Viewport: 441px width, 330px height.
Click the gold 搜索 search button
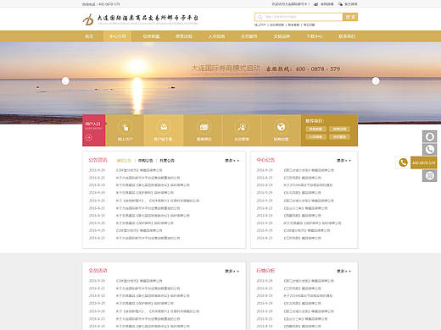[350, 17]
